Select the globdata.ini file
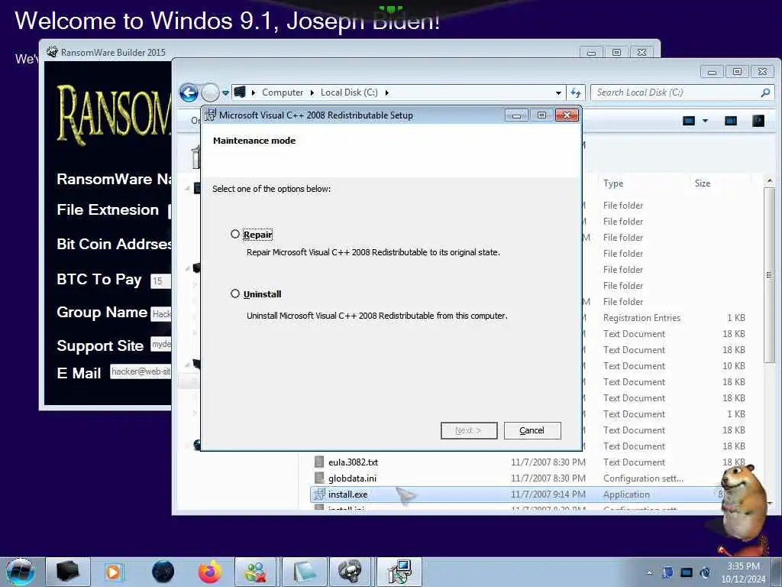The width and height of the screenshot is (782, 587). [x=352, y=478]
